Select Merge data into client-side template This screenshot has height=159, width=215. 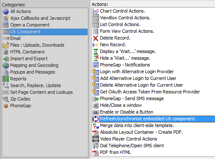[x=137, y=125]
